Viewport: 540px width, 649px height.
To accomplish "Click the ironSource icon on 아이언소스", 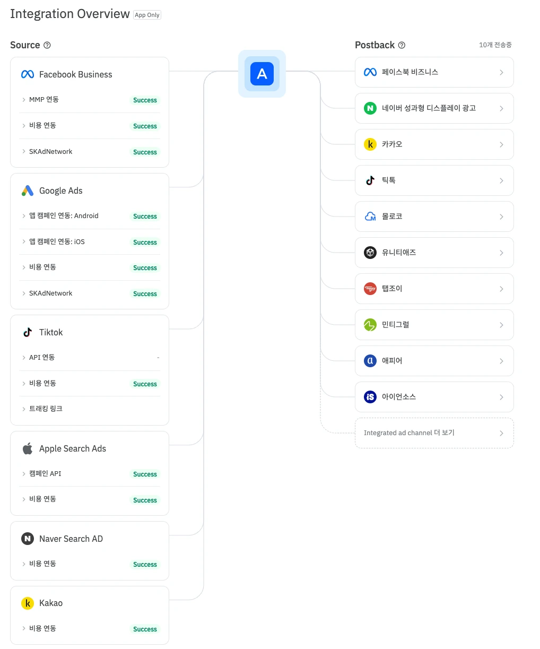I will point(370,397).
